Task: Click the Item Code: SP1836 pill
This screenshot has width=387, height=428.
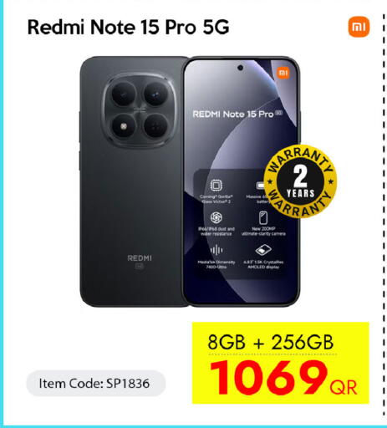Action: pos(96,384)
